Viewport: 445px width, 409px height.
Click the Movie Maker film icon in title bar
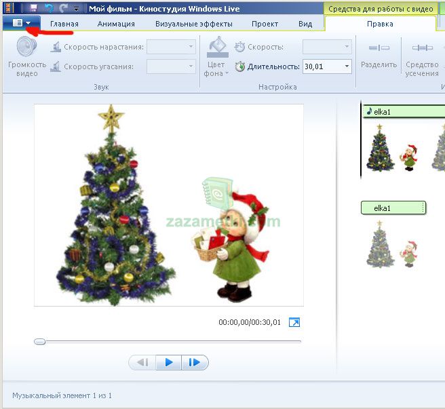[x=9, y=8]
